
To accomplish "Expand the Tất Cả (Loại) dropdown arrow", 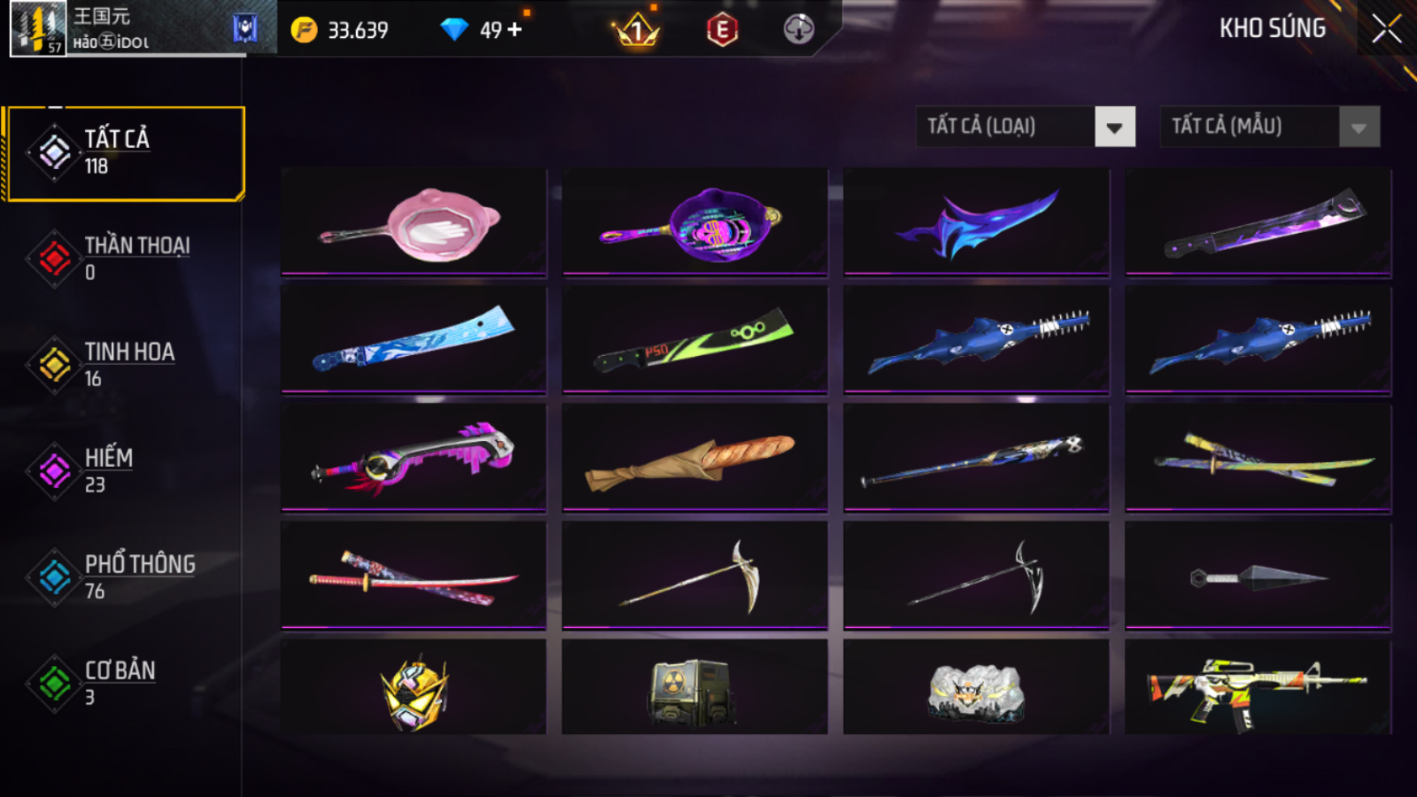I will pyautogui.click(x=1114, y=127).
